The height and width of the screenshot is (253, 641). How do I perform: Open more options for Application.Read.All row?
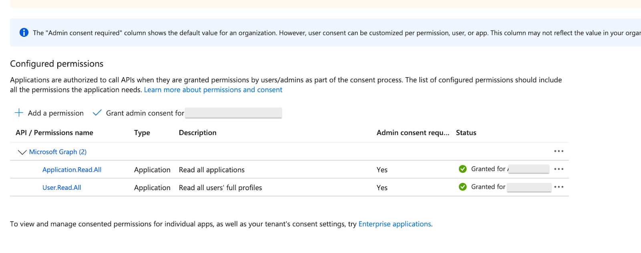(x=558, y=169)
